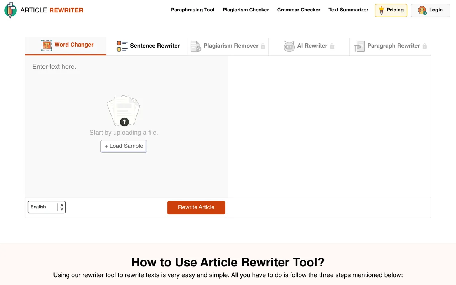456x285 pixels.
Task: Click the Sentence Rewriter list icon
Action: pos(122,46)
